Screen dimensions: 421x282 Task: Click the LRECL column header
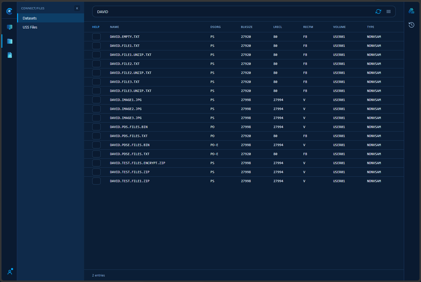click(278, 27)
